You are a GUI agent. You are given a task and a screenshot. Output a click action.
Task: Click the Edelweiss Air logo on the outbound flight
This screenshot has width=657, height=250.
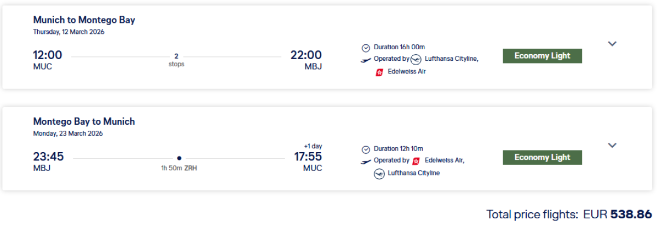tap(379, 72)
